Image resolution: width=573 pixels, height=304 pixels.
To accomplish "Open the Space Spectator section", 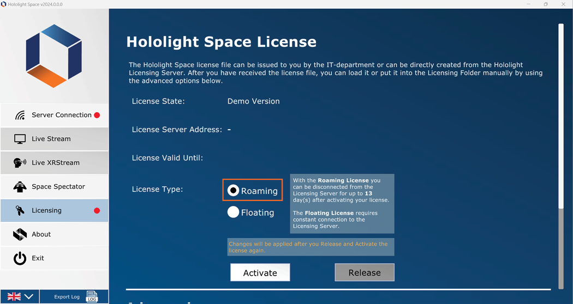I will tap(55, 187).
